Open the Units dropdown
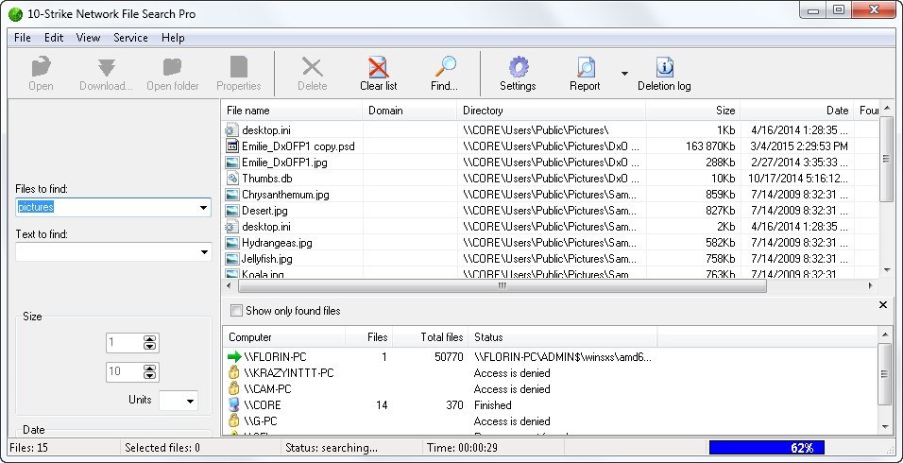Image resolution: width=903 pixels, height=463 pixels. tap(191, 401)
